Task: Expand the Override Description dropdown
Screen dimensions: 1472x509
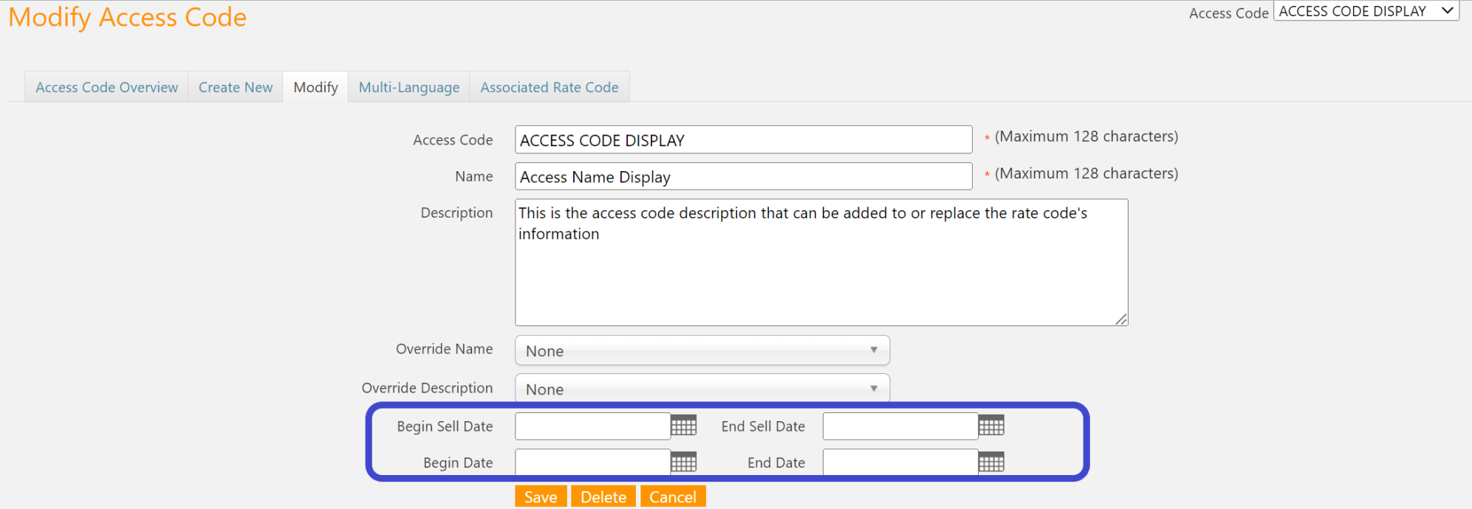Action: 702,389
